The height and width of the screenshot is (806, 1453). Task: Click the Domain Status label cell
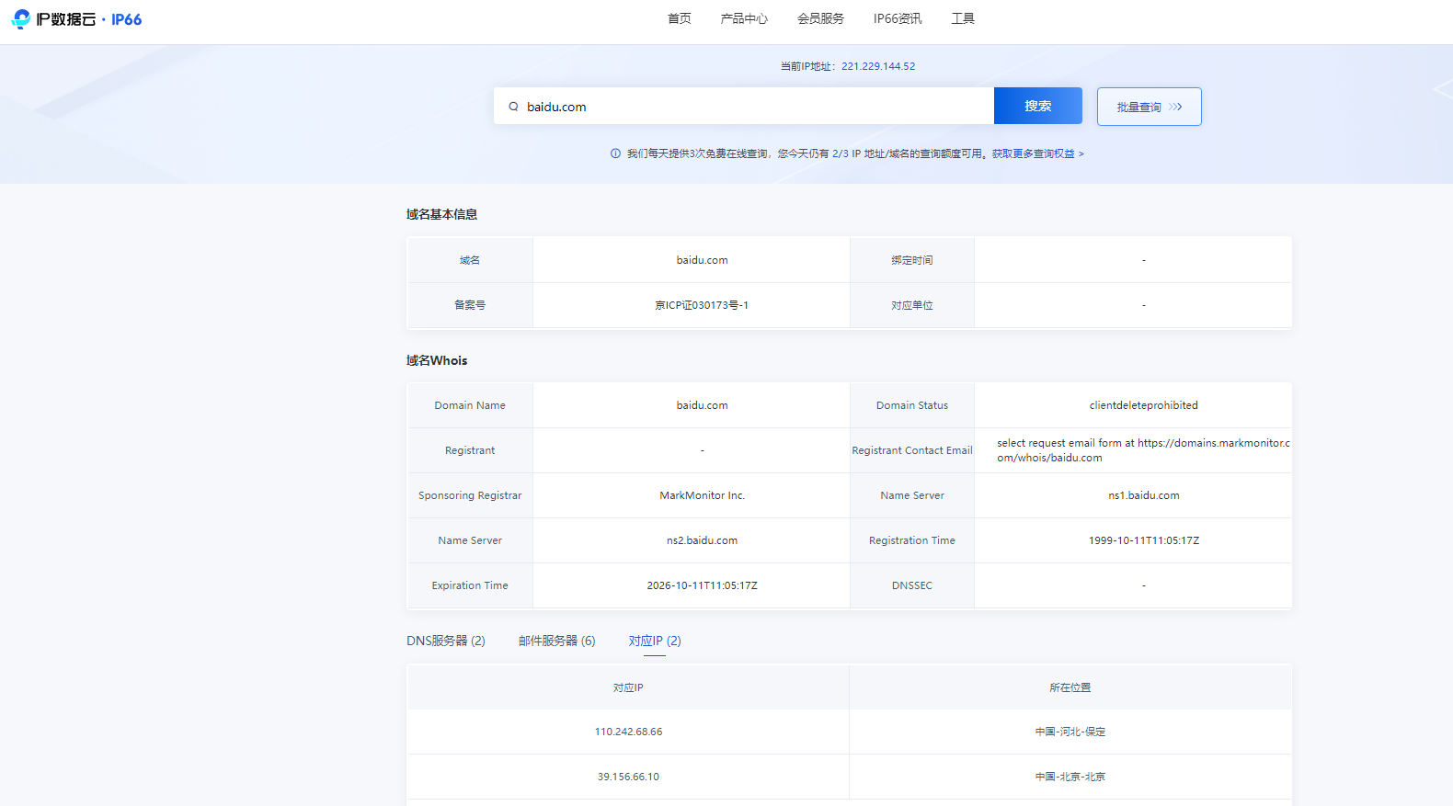pos(912,405)
